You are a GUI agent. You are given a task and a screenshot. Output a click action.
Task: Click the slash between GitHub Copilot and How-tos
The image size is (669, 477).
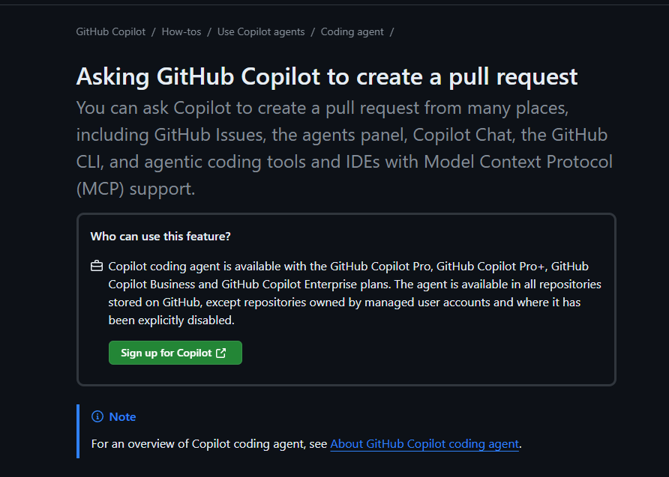click(x=154, y=32)
